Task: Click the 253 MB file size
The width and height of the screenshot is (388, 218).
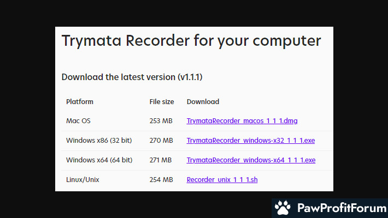Action: pos(161,120)
